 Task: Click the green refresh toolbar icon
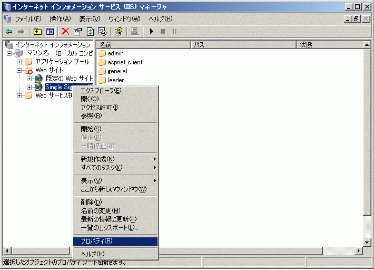coord(90,32)
